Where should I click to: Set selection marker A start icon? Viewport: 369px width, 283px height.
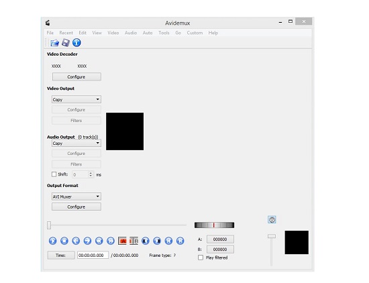(x=122, y=241)
